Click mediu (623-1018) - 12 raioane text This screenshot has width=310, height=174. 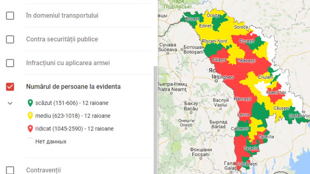point(73,116)
